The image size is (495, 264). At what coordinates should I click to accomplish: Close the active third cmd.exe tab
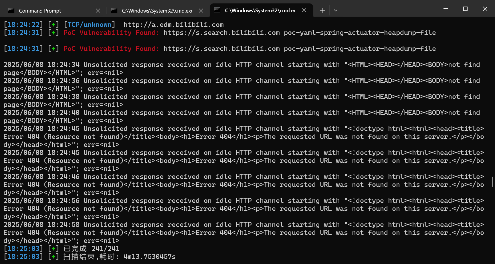[x=304, y=10]
